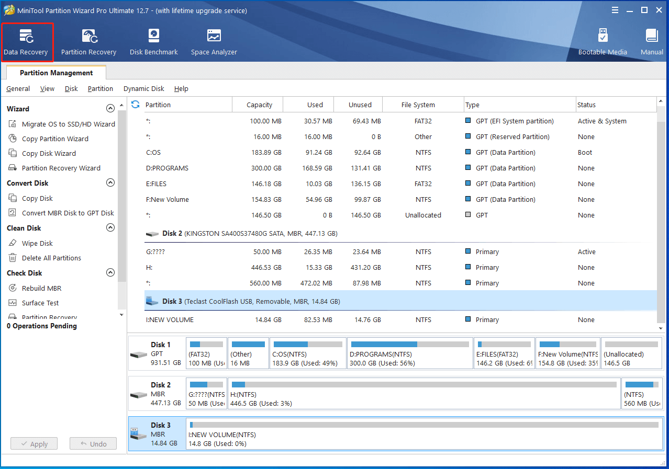Click Delete All Partitions link

point(51,258)
